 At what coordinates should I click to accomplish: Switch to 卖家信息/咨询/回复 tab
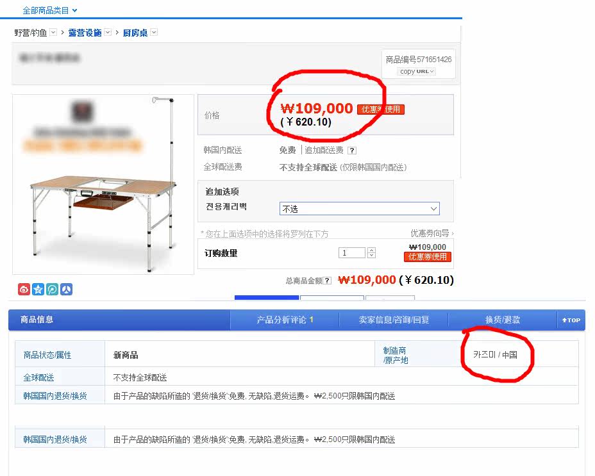click(x=394, y=320)
